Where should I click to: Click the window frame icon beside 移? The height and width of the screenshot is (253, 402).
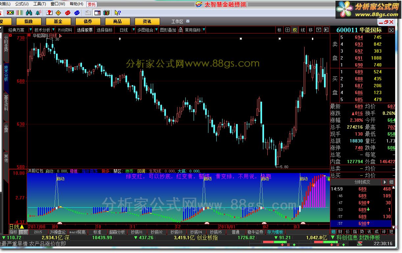pyautogui.click(x=318, y=30)
